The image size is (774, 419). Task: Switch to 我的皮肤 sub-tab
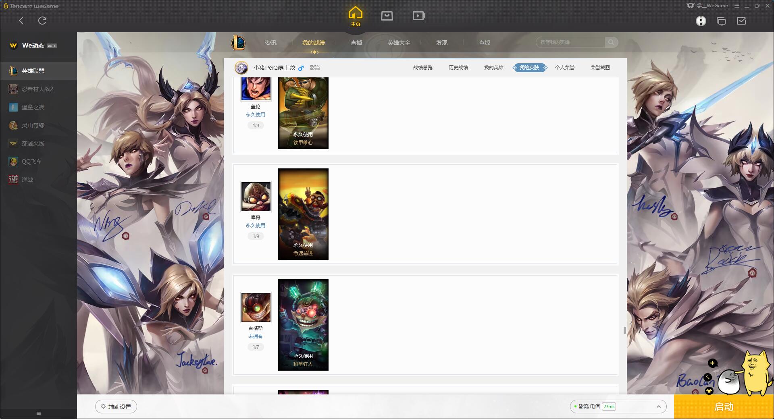(x=529, y=68)
